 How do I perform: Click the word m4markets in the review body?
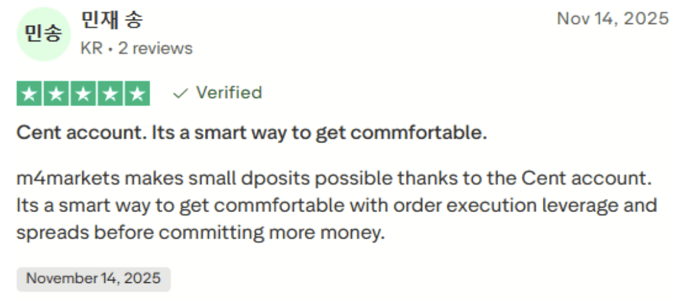coord(68,178)
